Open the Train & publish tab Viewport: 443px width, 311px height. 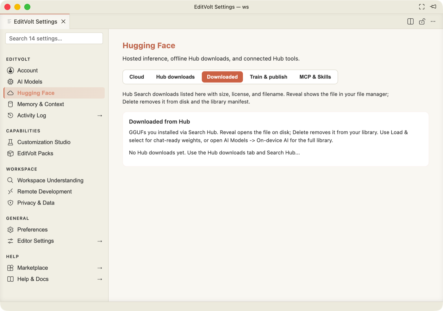[269, 77]
